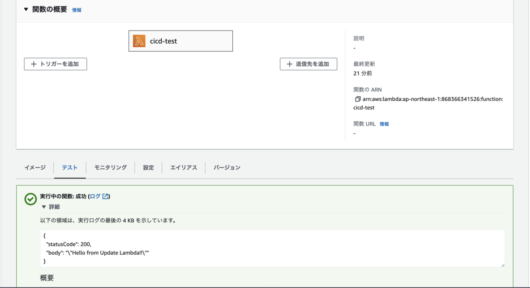Click the 実行ログの最後の 4 KB description text
This screenshot has height=288, width=530.
pos(108,220)
